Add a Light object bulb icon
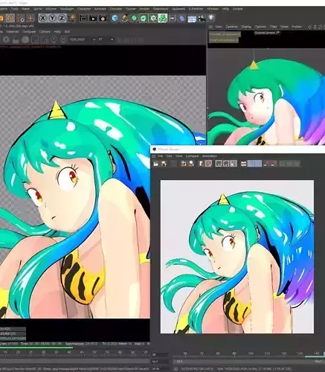This screenshot has height=372, width=325. [x=211, y=18]
